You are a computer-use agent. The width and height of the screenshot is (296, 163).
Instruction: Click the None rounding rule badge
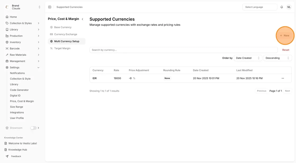[x=167, y=78]
